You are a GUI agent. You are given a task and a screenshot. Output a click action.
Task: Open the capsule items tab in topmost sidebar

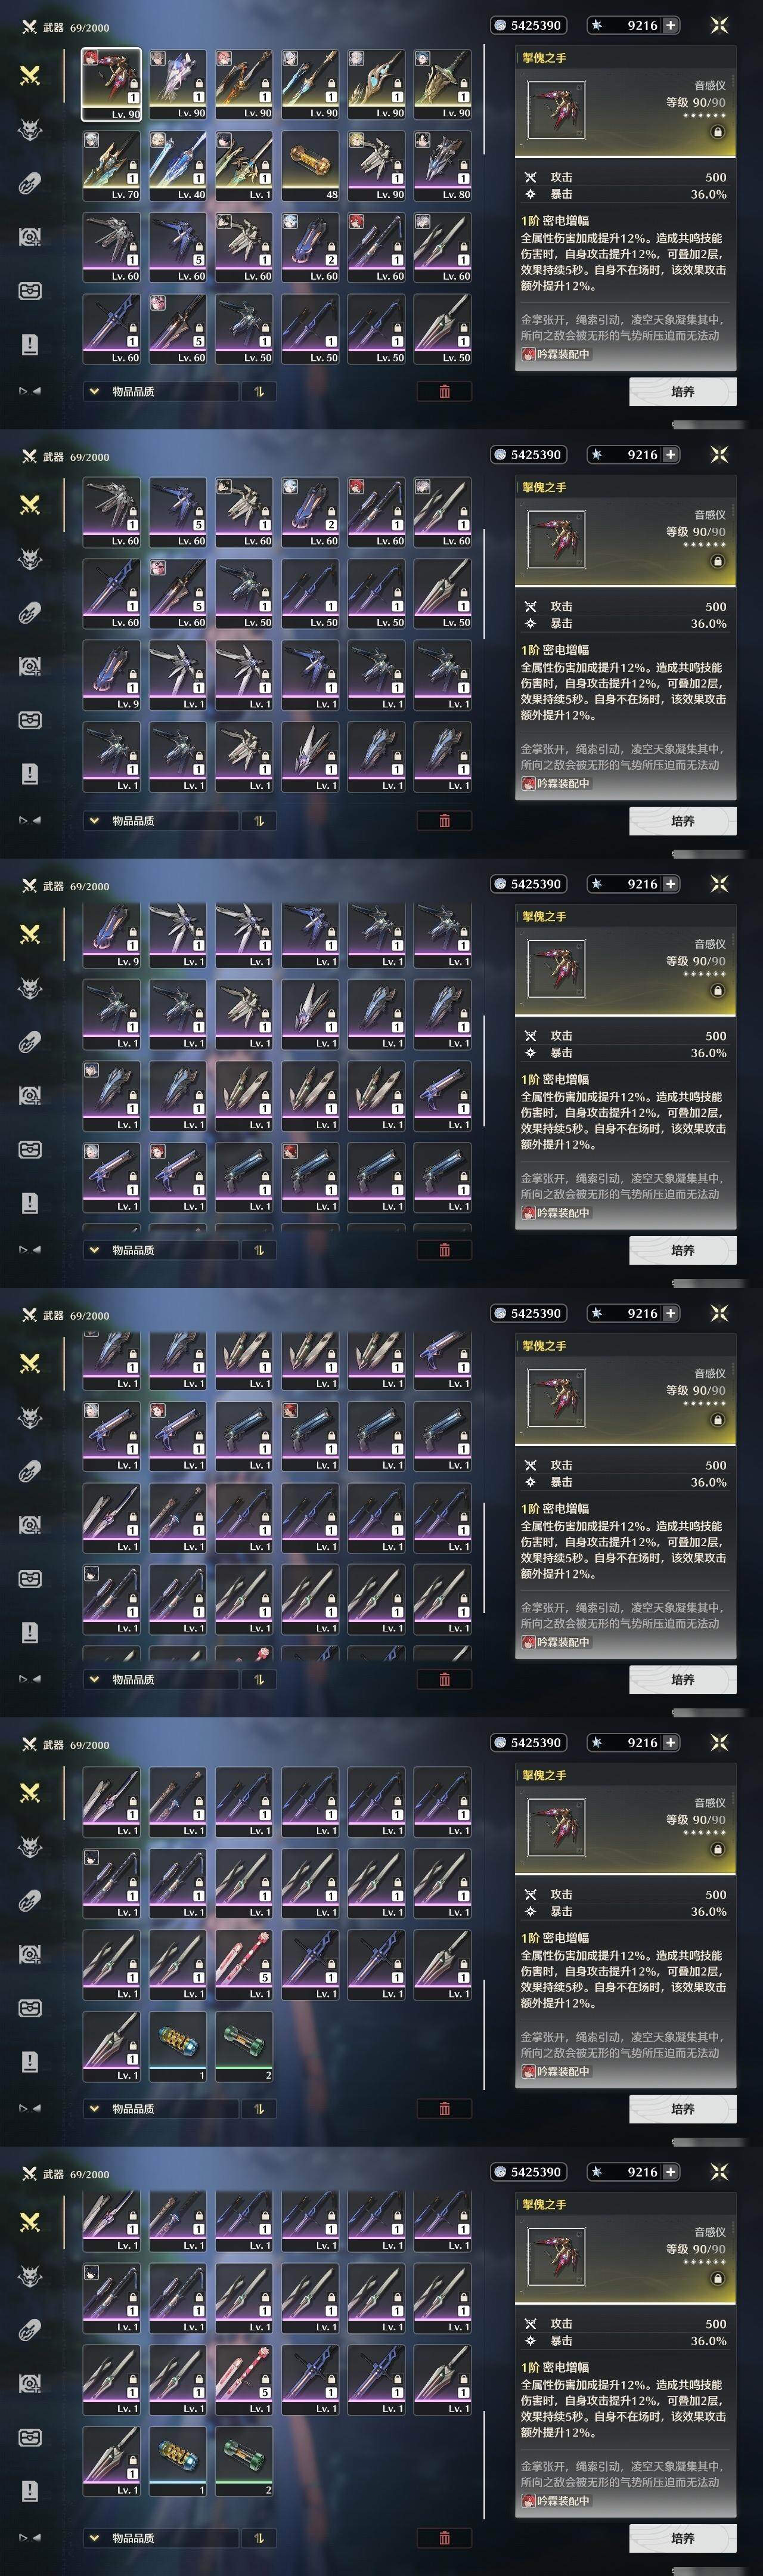tap(30, 183)
